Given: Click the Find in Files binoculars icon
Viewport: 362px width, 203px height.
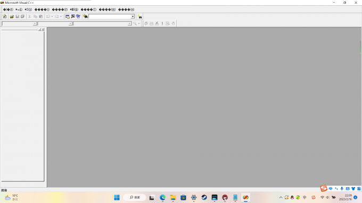Looking at the screenshot, I should [85, 16].
